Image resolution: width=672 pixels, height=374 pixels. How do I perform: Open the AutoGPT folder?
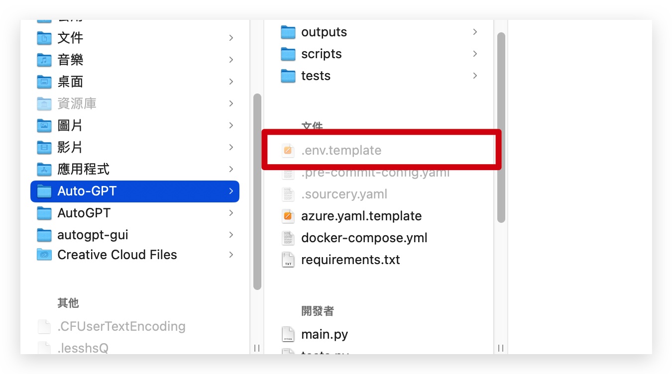[x=135, y=213]
